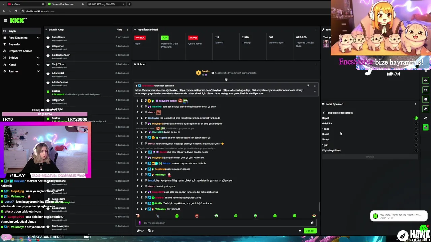
Task: Click the Gönder send button
Action: pyautogui.click(x=310, y=231)
